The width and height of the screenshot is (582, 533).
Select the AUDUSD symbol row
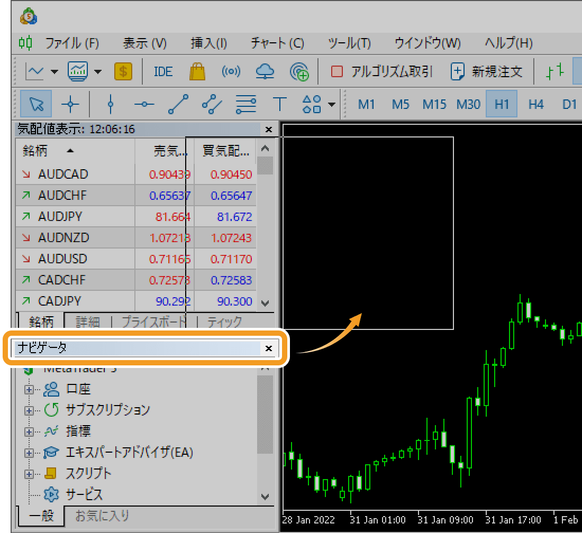tap(136, 259)
